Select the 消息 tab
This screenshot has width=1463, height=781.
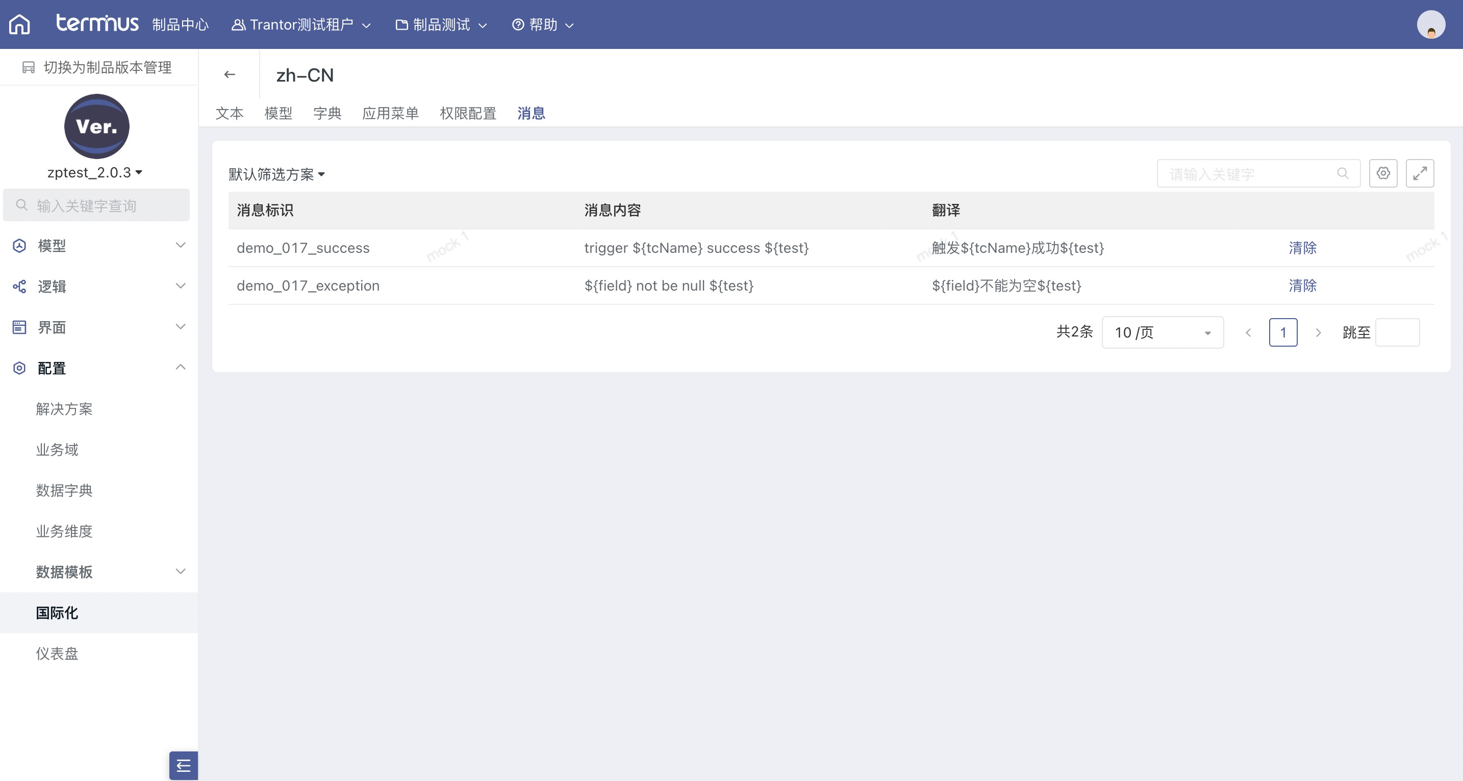coord(531,113)
